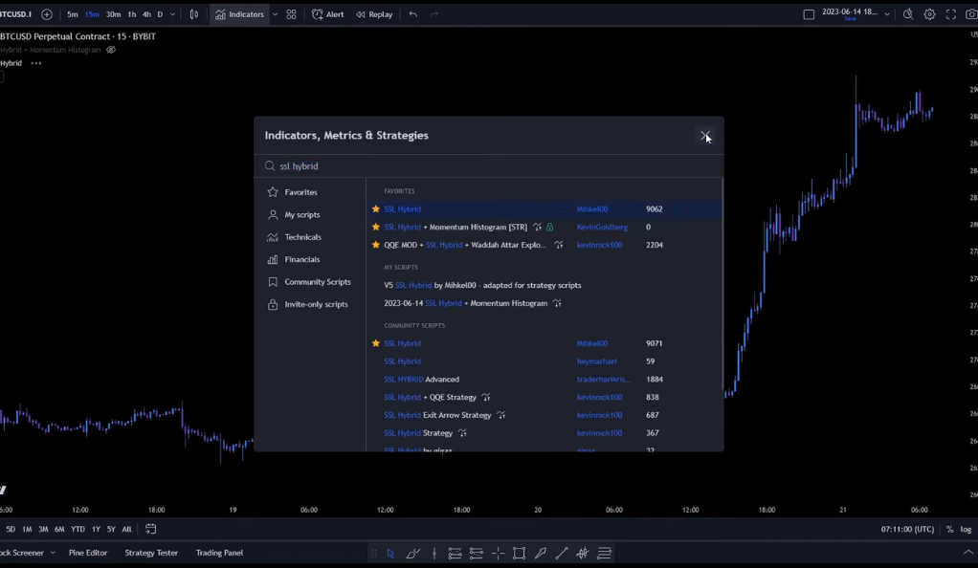Set the date range to 1M
The image size is (978, 568).
click(27, 529)
